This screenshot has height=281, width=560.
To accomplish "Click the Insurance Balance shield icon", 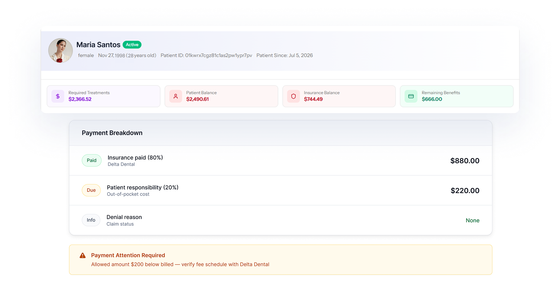I will pos(293,96).
